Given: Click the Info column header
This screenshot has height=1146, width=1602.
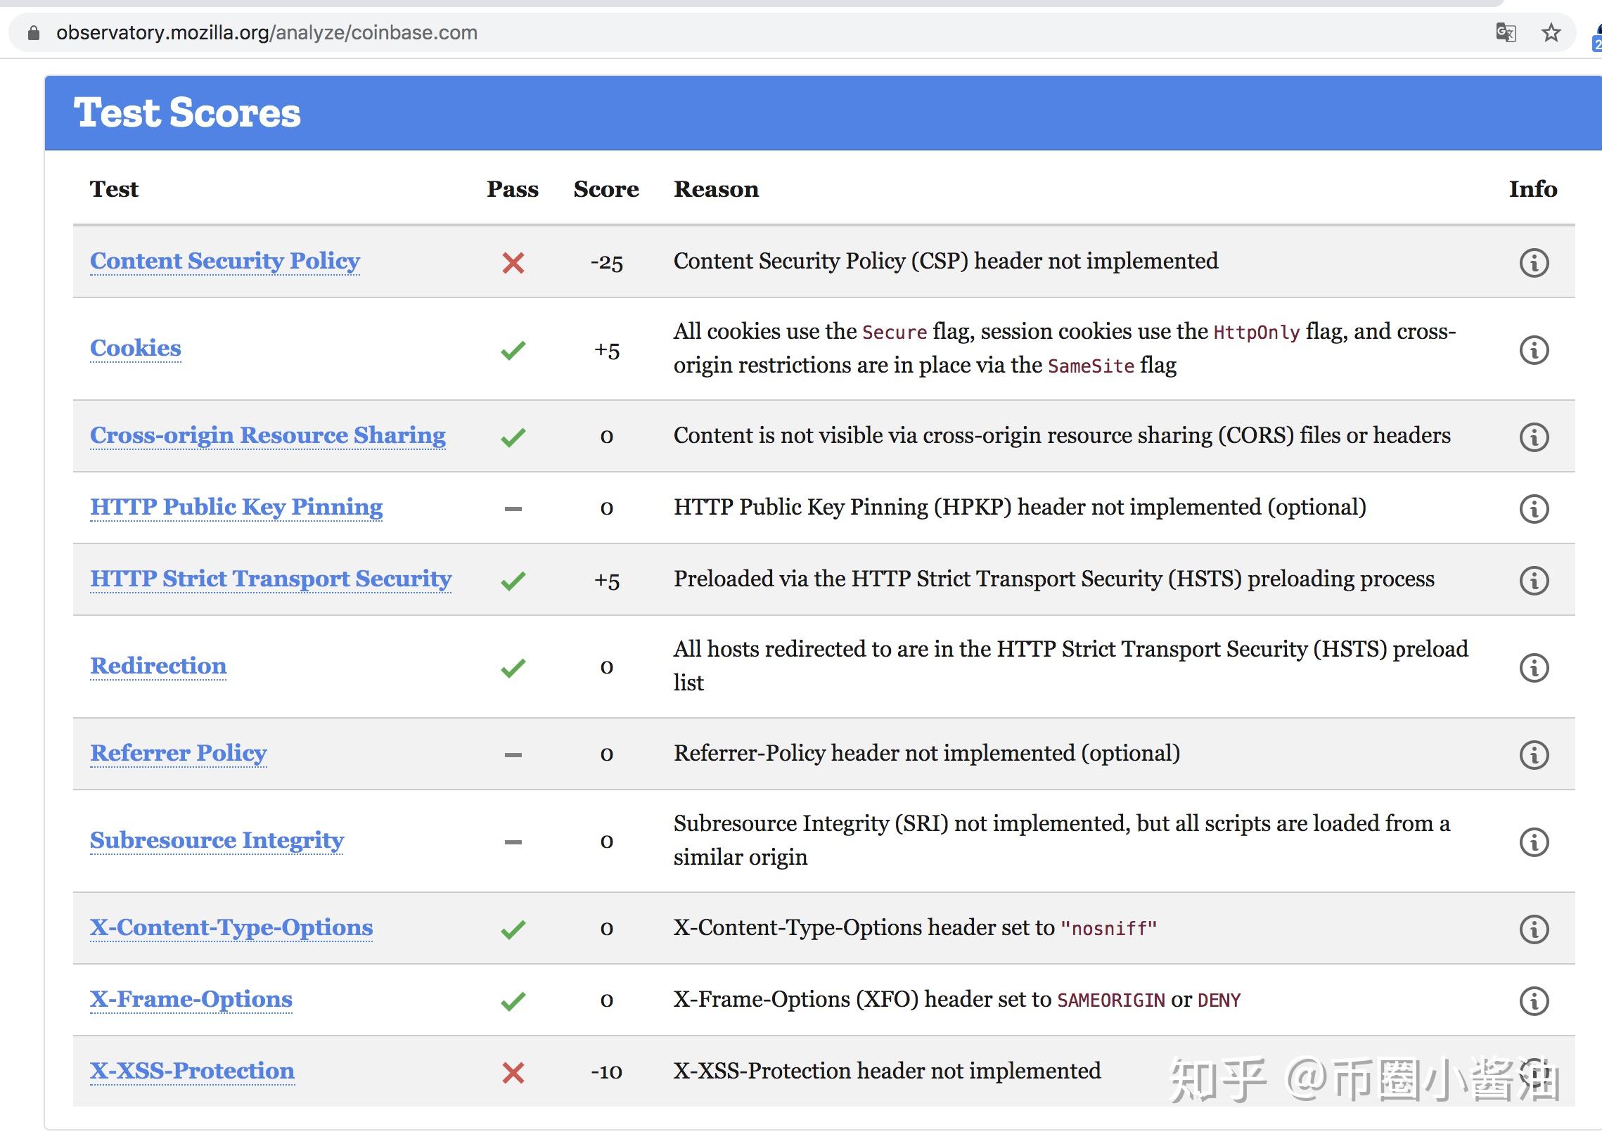Looking at the screenshot, I should (x=1533, y=189).
